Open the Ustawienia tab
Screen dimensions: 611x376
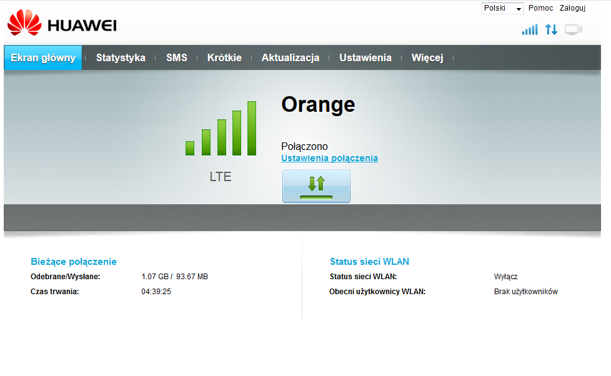365,58
